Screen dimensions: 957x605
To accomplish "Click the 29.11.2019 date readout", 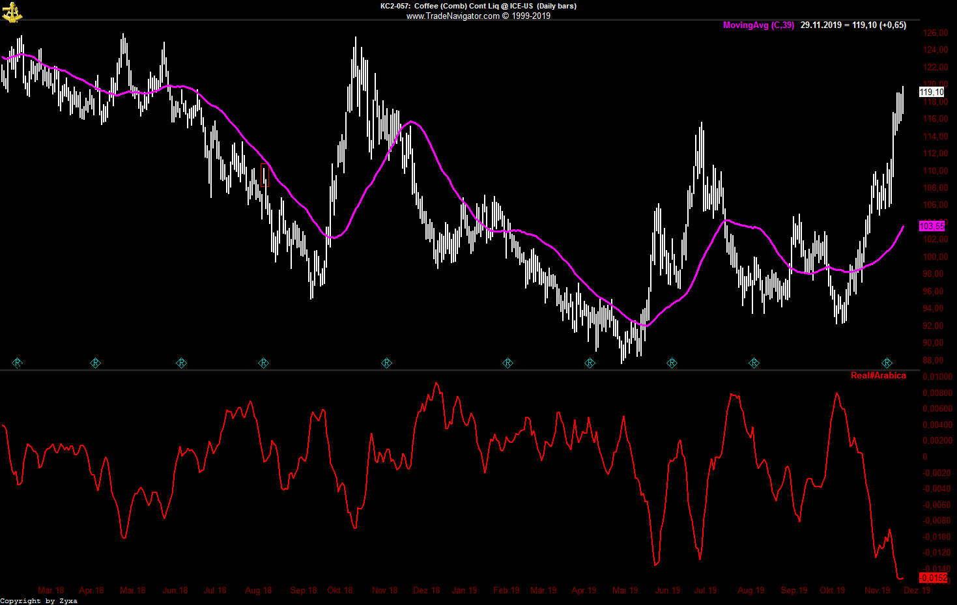I will (821, 25).
